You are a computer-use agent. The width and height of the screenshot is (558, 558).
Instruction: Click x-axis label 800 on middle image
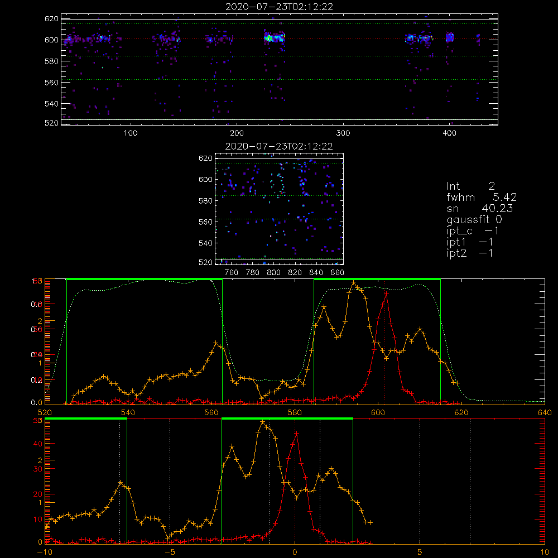point(273,273)
